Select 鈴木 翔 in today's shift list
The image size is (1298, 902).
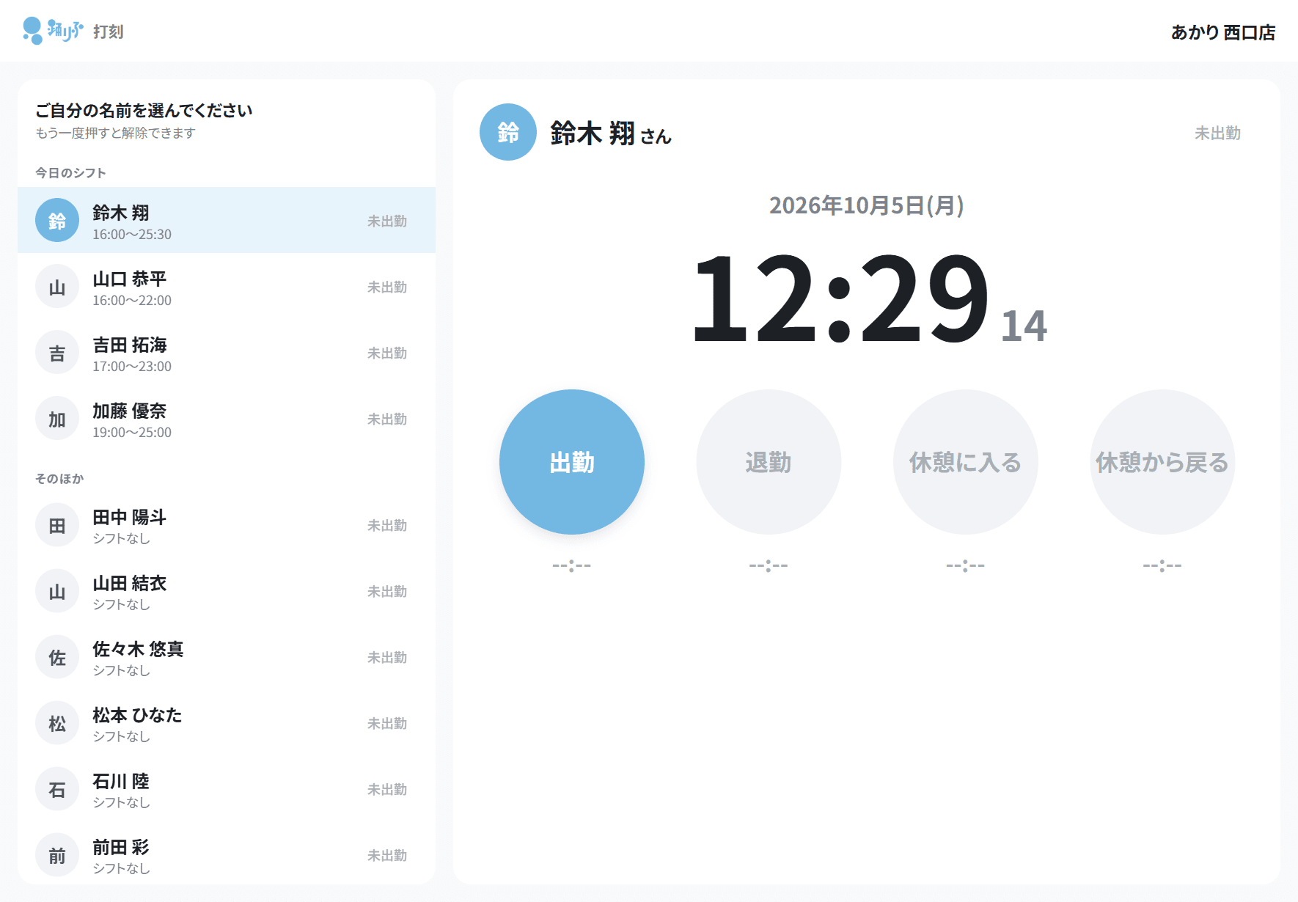tap(227, 220)
